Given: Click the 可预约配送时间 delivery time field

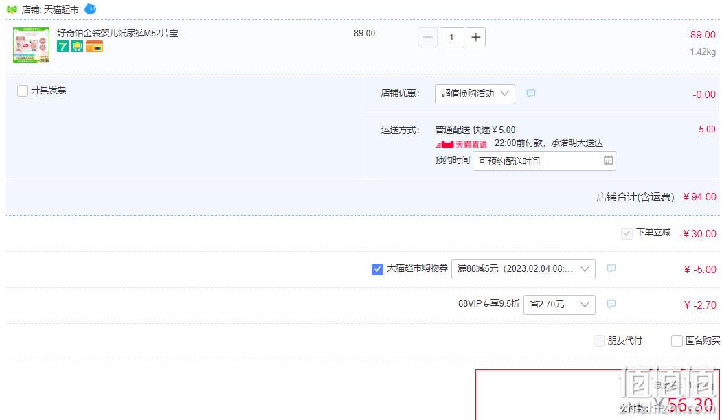Looking at the screenshot, I should coord(544,161).
